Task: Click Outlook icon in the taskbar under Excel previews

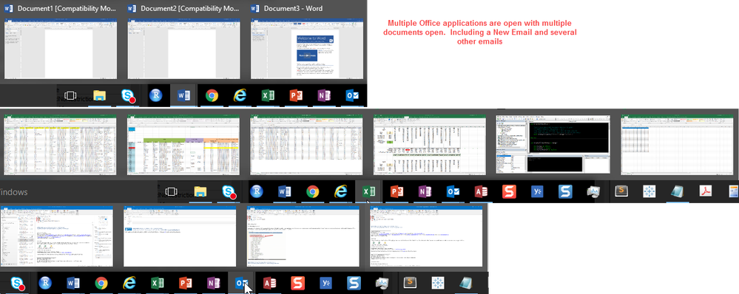Action: (453, 191)
